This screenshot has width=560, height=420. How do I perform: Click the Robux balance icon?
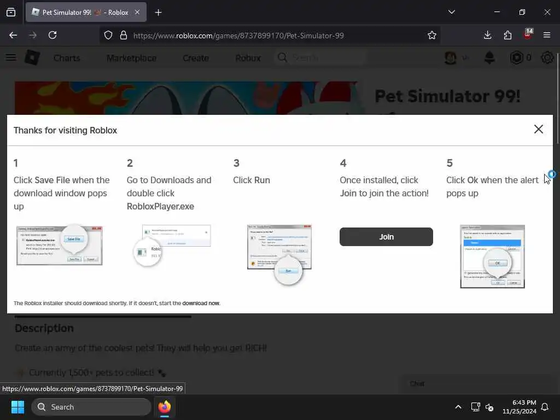tap(516, 58)
